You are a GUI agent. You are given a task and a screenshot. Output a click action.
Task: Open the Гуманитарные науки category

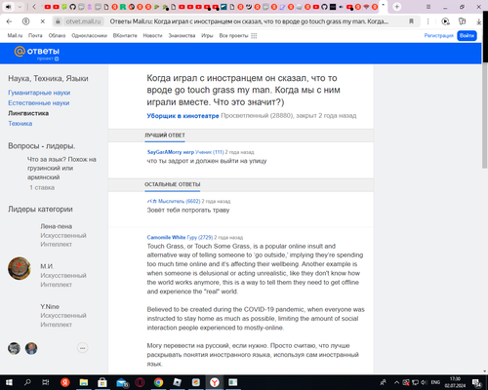click(x=39, y=93)
